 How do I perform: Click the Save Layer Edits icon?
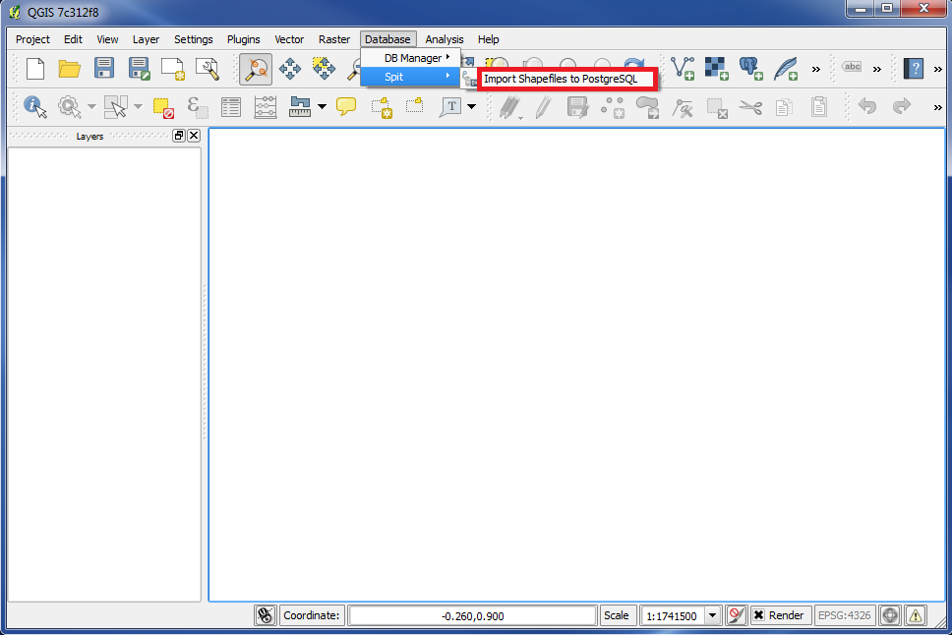tap(577, 107)
